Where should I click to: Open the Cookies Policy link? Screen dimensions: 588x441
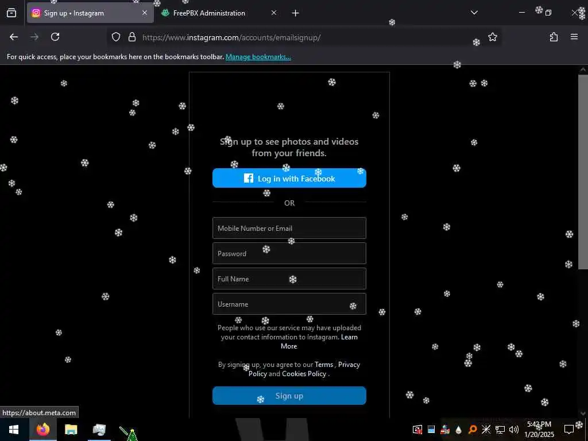pyautogui.click(x=304, y=374)
